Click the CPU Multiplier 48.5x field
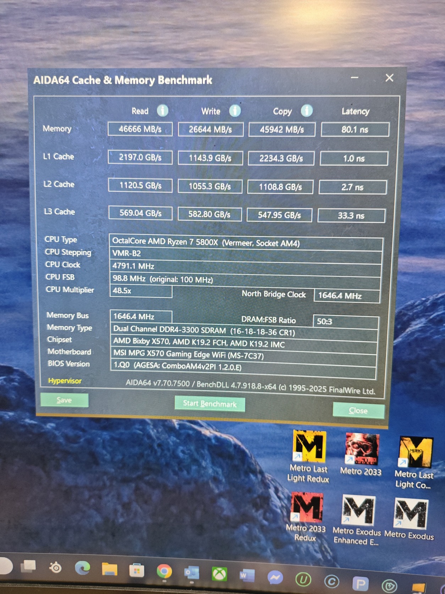Image resolution: width=445 pixels, height=594 pixels. tap(141, 291)
